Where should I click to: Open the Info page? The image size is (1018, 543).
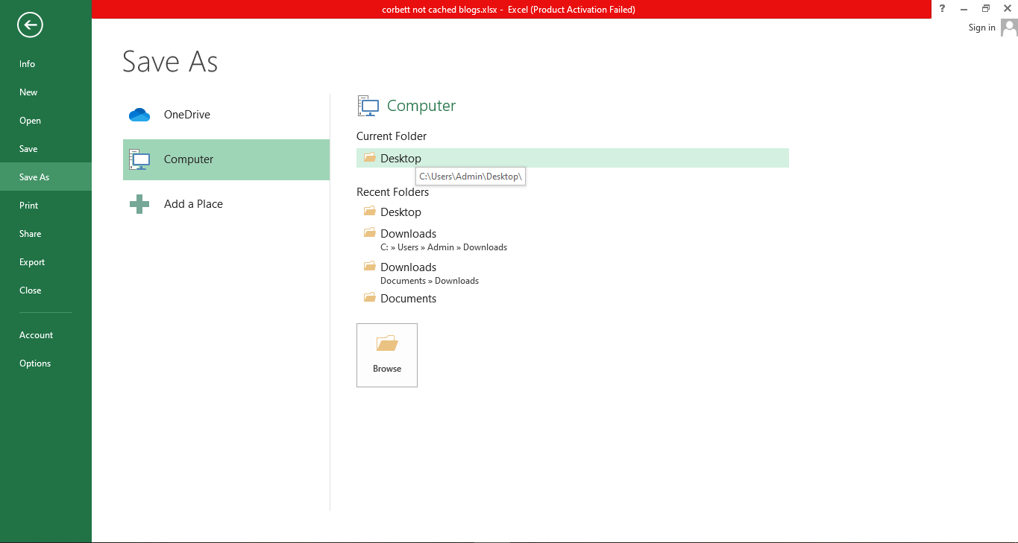pos(45,64)
